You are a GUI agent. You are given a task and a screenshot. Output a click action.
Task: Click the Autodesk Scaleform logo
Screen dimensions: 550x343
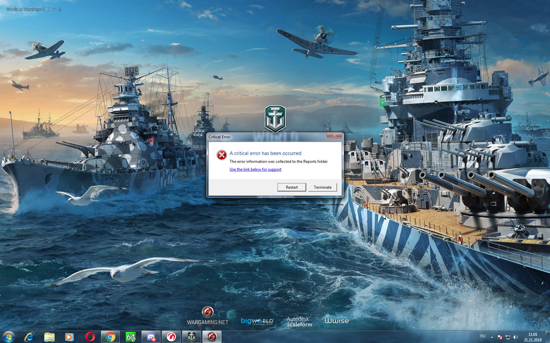point(299,322)
